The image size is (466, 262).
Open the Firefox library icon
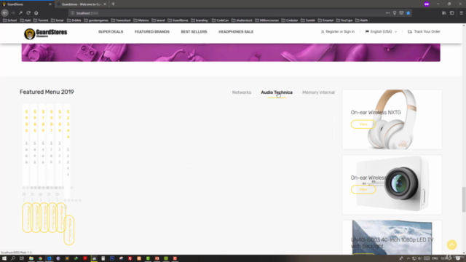(444, 13)
